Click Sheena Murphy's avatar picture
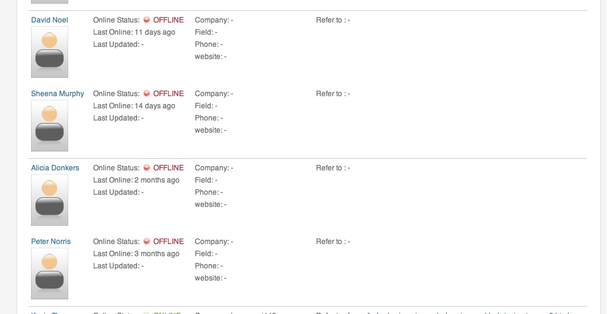The height and width of the screenshot is (314, 607). [x=49, y=126]
